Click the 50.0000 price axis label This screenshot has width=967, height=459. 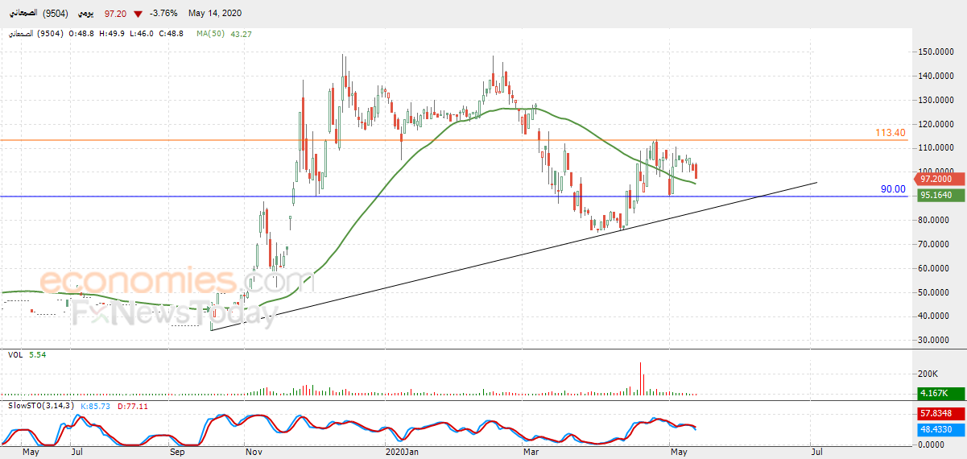click(x=932, y=292)
